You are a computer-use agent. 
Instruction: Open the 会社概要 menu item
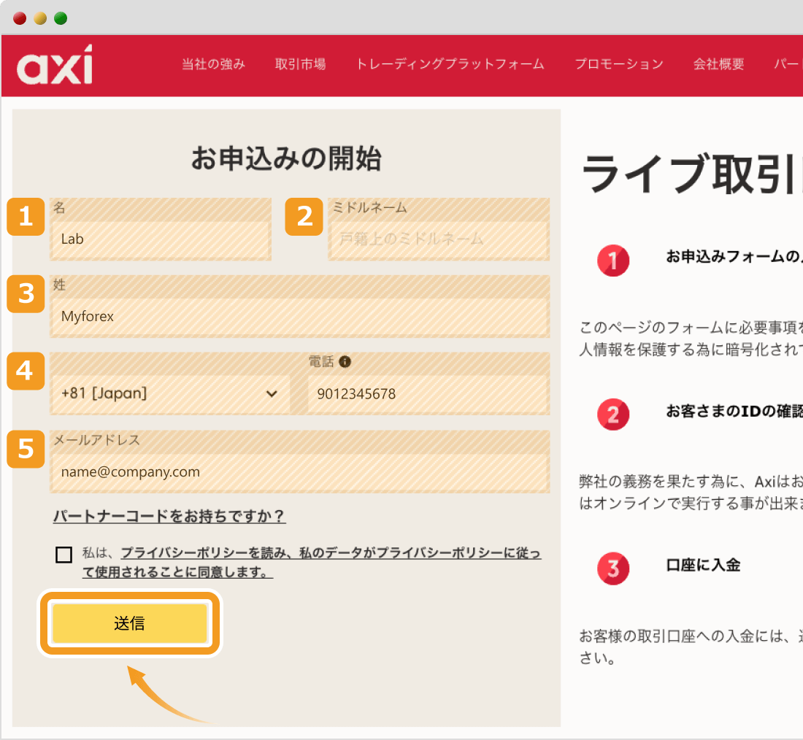(718, 64)
